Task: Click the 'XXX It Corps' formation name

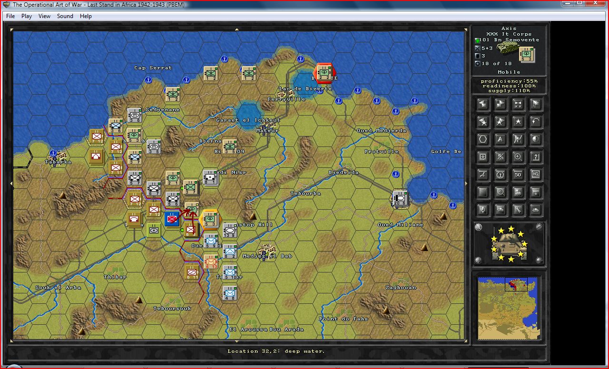Action: pos(509,34)
